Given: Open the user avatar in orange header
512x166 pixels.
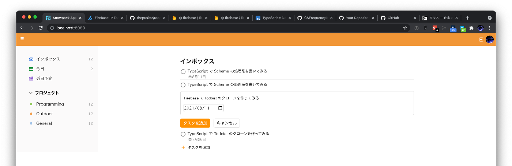Looking at the screenshot, I should click(x=490, y=39).
